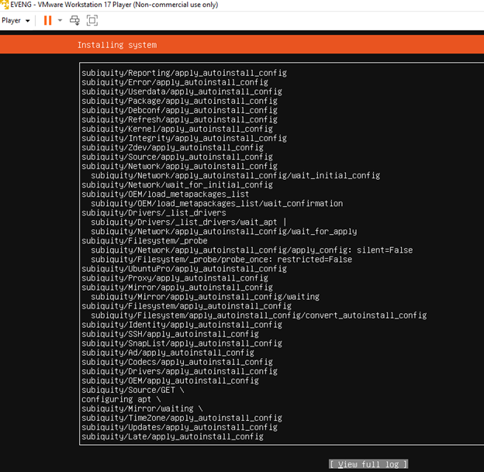The height and width of the screenshot is (472, 484).
Task: Expand the power options arrow beside the pause icon
Action: click(x=60, y=21)
